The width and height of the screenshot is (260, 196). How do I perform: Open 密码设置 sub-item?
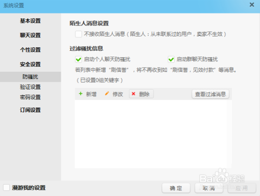coord(30,97)
